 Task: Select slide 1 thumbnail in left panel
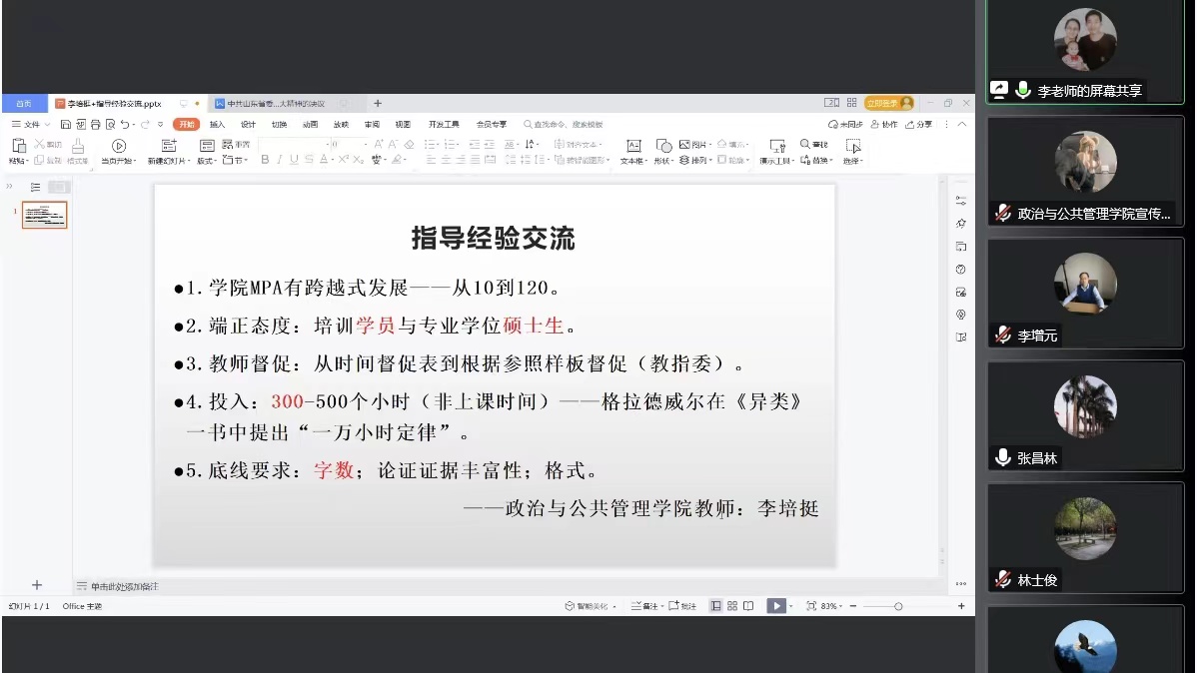[x=45, y=215]
